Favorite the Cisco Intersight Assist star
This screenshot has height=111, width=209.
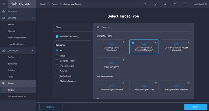point(156,83)
